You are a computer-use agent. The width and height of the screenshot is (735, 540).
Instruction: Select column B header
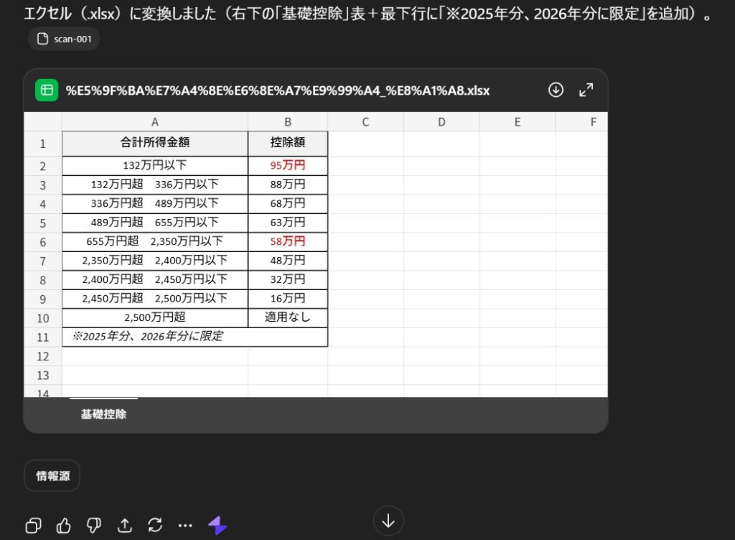(x=287, y=121)
